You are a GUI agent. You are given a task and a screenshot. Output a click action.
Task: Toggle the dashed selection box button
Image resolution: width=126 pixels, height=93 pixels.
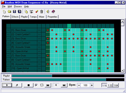click(42, 85)
